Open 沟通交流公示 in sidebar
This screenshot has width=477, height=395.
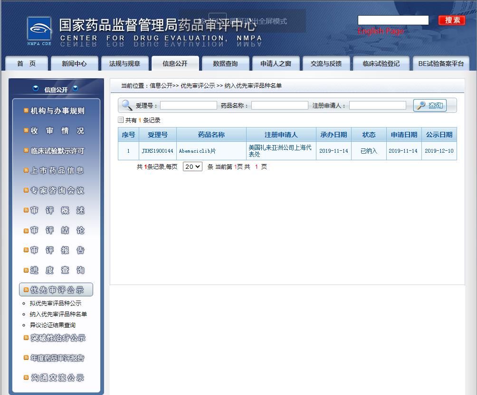(x=57, y=378)
